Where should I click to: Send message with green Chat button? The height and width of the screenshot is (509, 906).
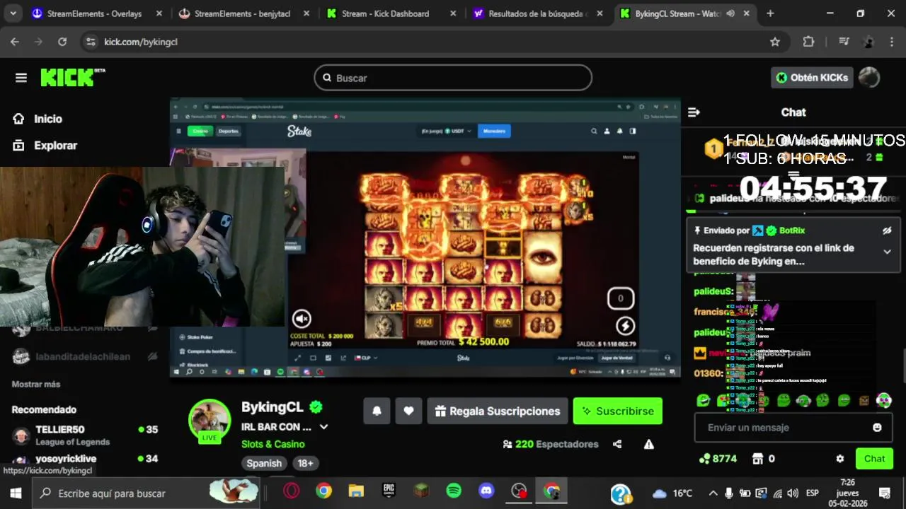tap(874, 459)
